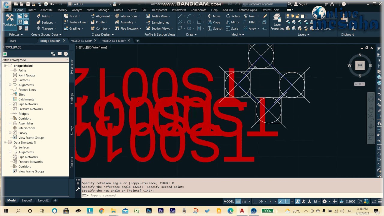Viewport: 384px width, 216px height.
Task: Click the Open file folder icon
Action: 22,4
